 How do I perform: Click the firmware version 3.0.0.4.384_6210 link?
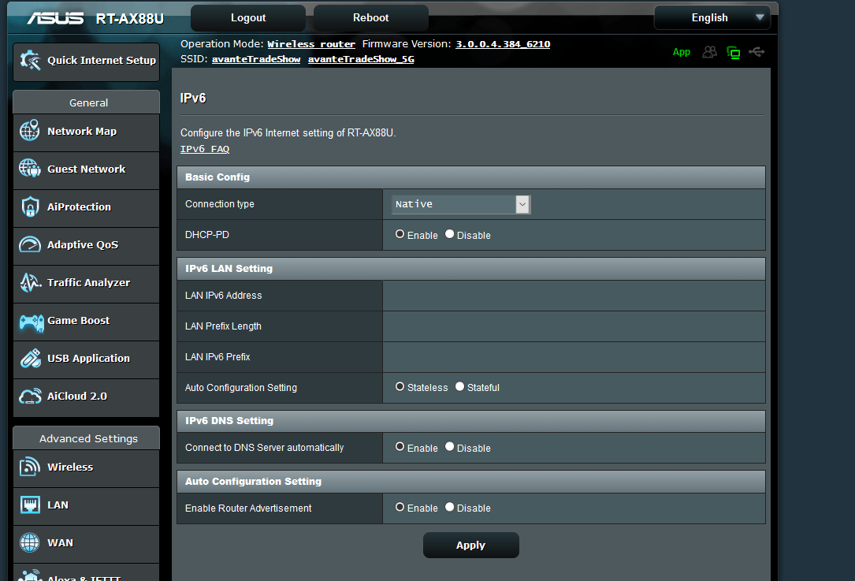503,44
